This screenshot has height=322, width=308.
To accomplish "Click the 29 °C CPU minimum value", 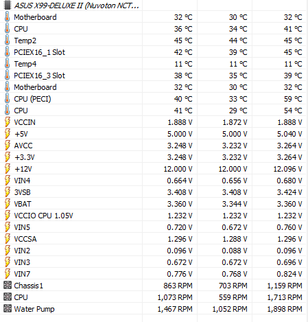I will point(238,111).
